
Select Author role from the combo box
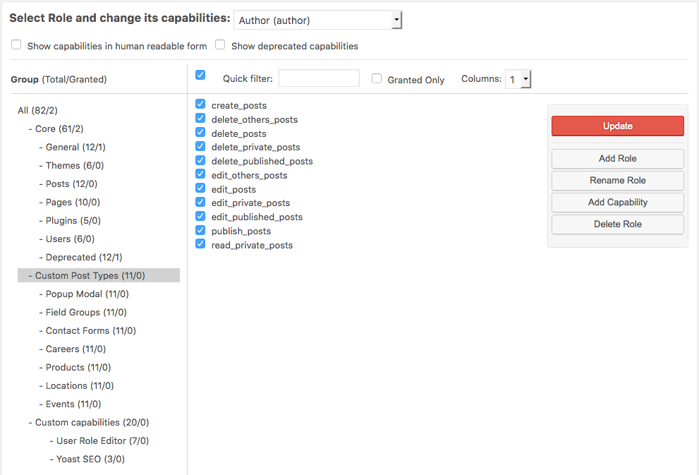[x=317, y=19]
